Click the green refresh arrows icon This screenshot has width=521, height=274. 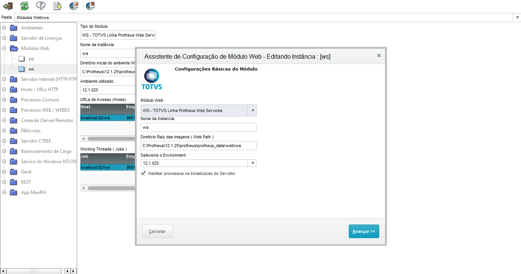(24, 6)
